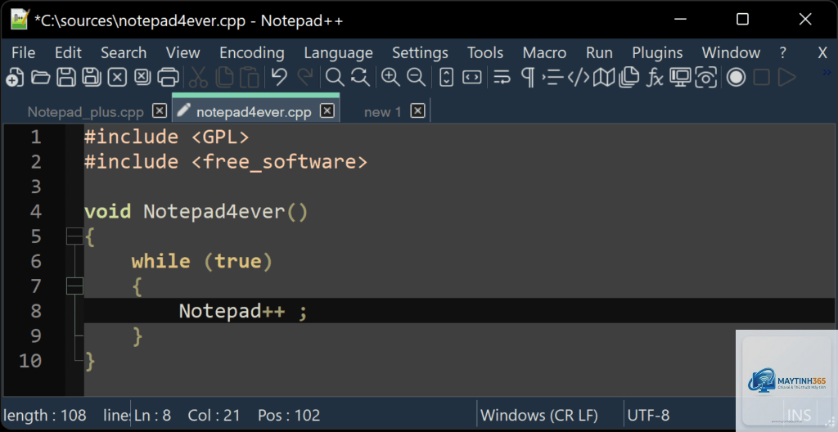This screenshot has height=432, width=838.
Task: Click 'length : 108' in status bar
Action: 45,415
